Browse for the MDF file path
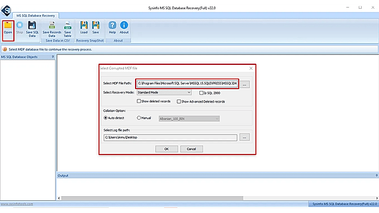379x213 pixels. coord(245,85)
